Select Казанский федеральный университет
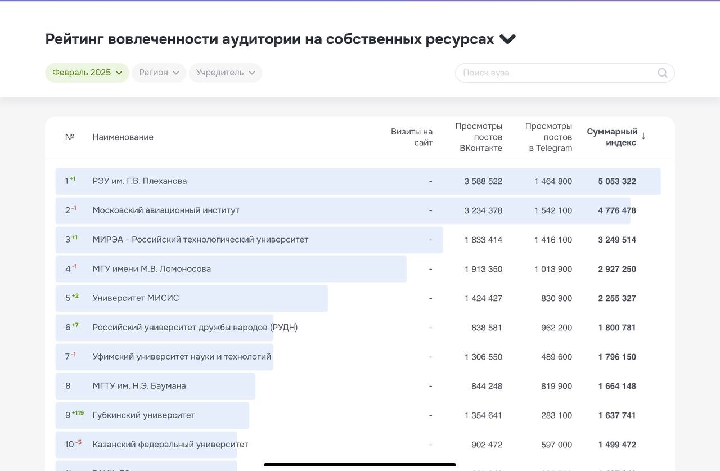This screenshot has width=720, height=471. pyautogui.click(x=170, y=445)
